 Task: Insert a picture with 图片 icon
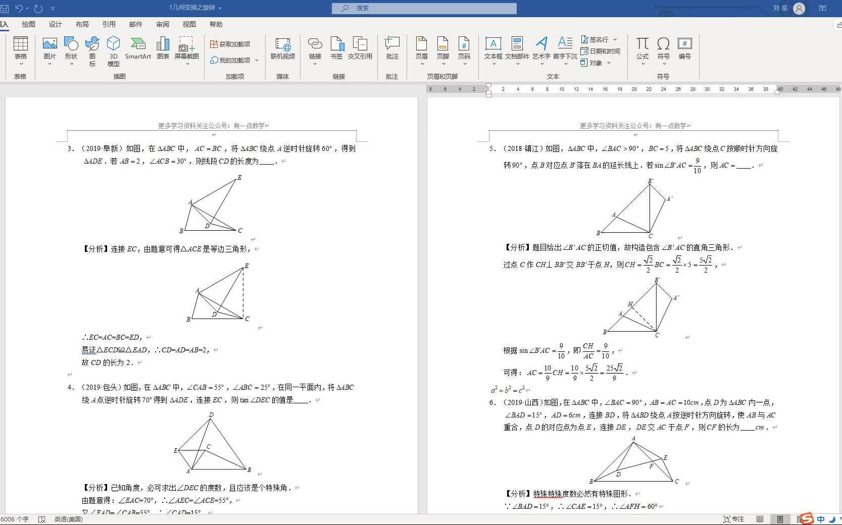point(49,48)
